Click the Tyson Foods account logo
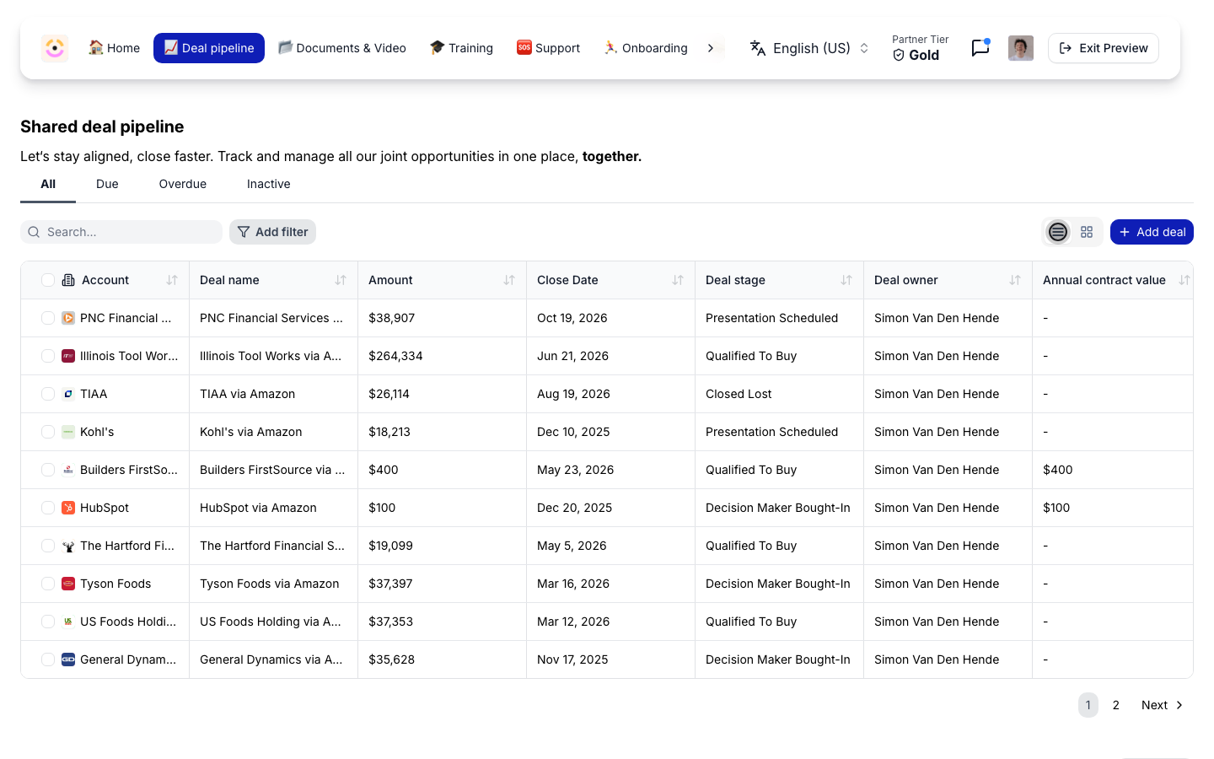This screenshot has width=1214, height=759. pos(68,584)
